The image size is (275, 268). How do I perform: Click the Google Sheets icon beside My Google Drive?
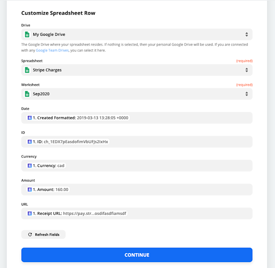point(27,35)
